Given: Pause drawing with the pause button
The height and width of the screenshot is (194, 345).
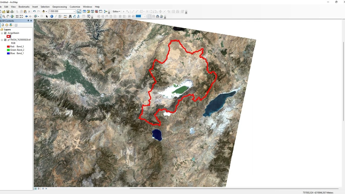Looking at the screenshot, I should (46, 189).
